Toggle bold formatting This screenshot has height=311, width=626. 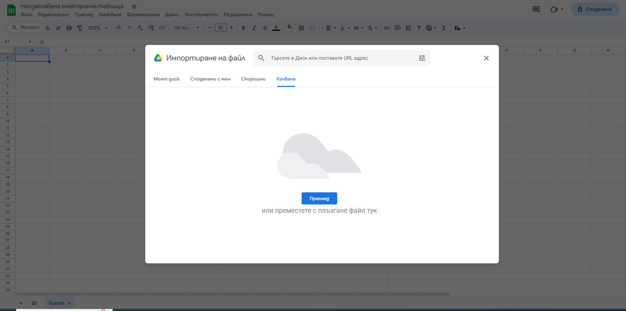[x=244, y=28]
